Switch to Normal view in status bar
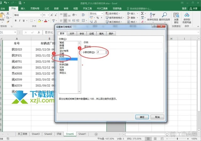201x141 pixels. pos(148,139)
